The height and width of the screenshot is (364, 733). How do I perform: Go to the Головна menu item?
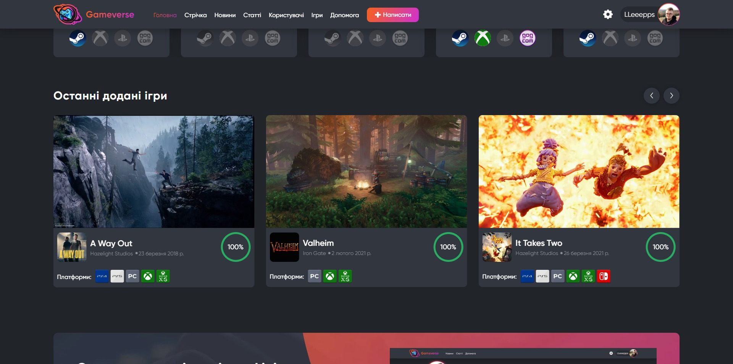[x=165, y=15]
